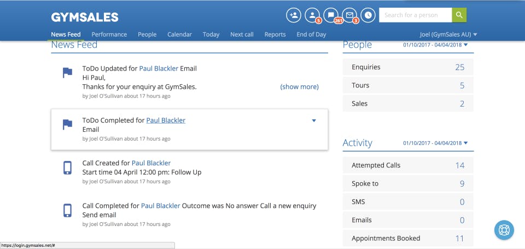Go to the People tab

tap(147, 34)
